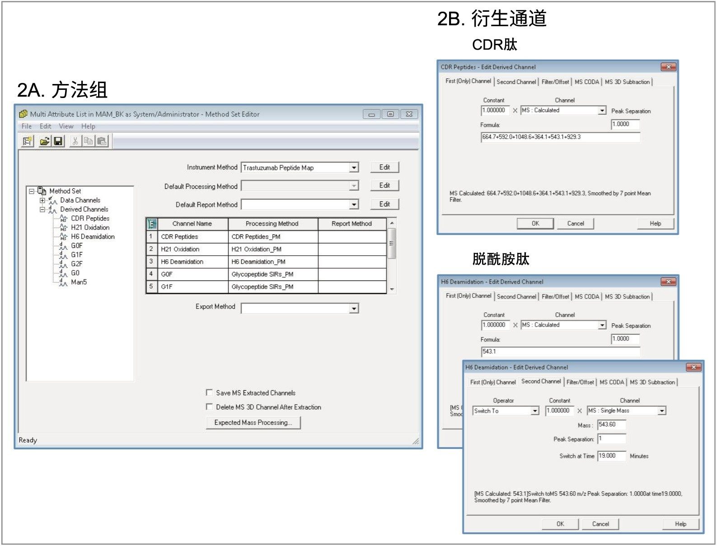Click the Save floppy disk icon
The width and height of the screenshot is (717, 546).
[x=58, y=141]
